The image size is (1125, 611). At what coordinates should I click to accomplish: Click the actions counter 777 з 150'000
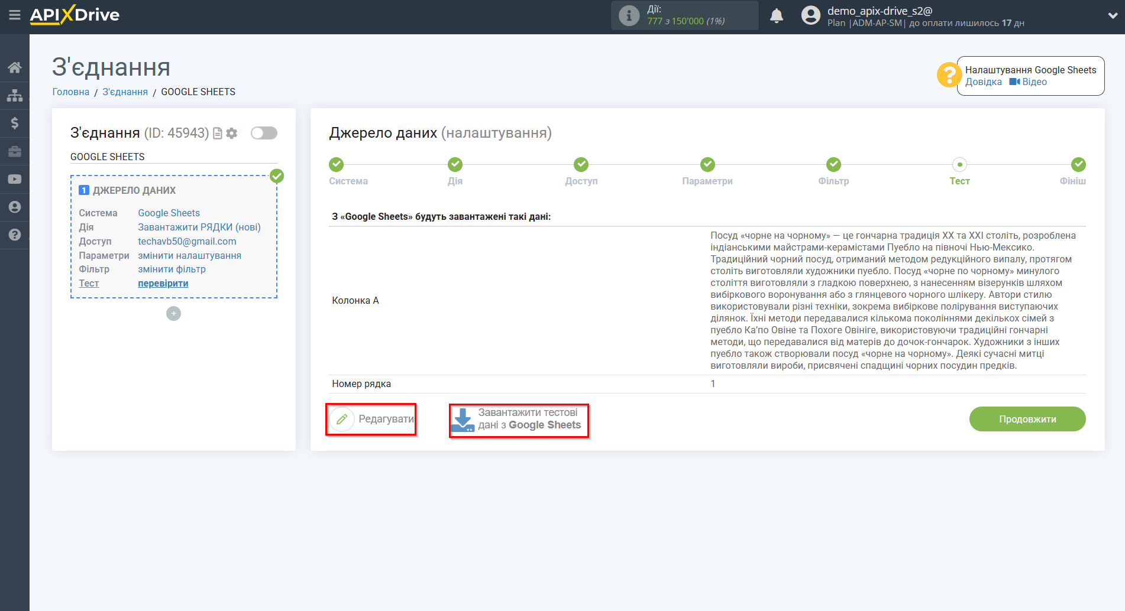coord(686,21)
